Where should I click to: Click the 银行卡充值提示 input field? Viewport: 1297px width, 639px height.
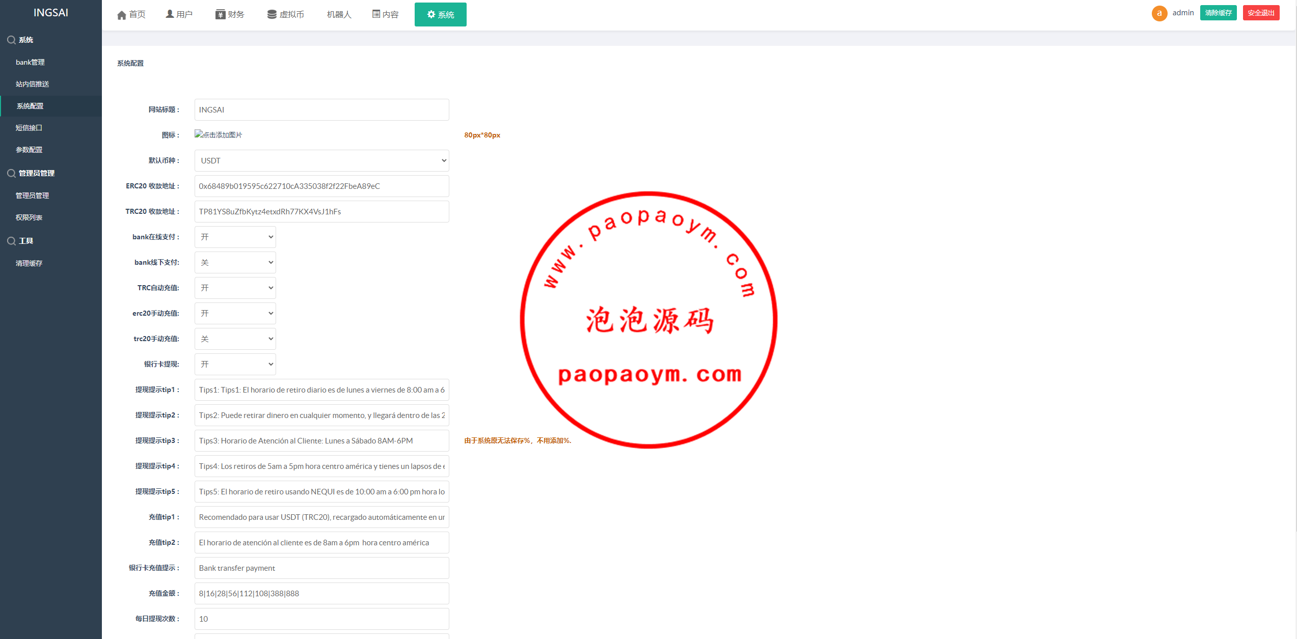point(321,568)
